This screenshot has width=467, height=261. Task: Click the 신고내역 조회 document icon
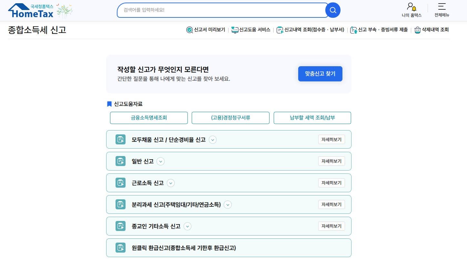pyautogui.click(x=280, y=30)
